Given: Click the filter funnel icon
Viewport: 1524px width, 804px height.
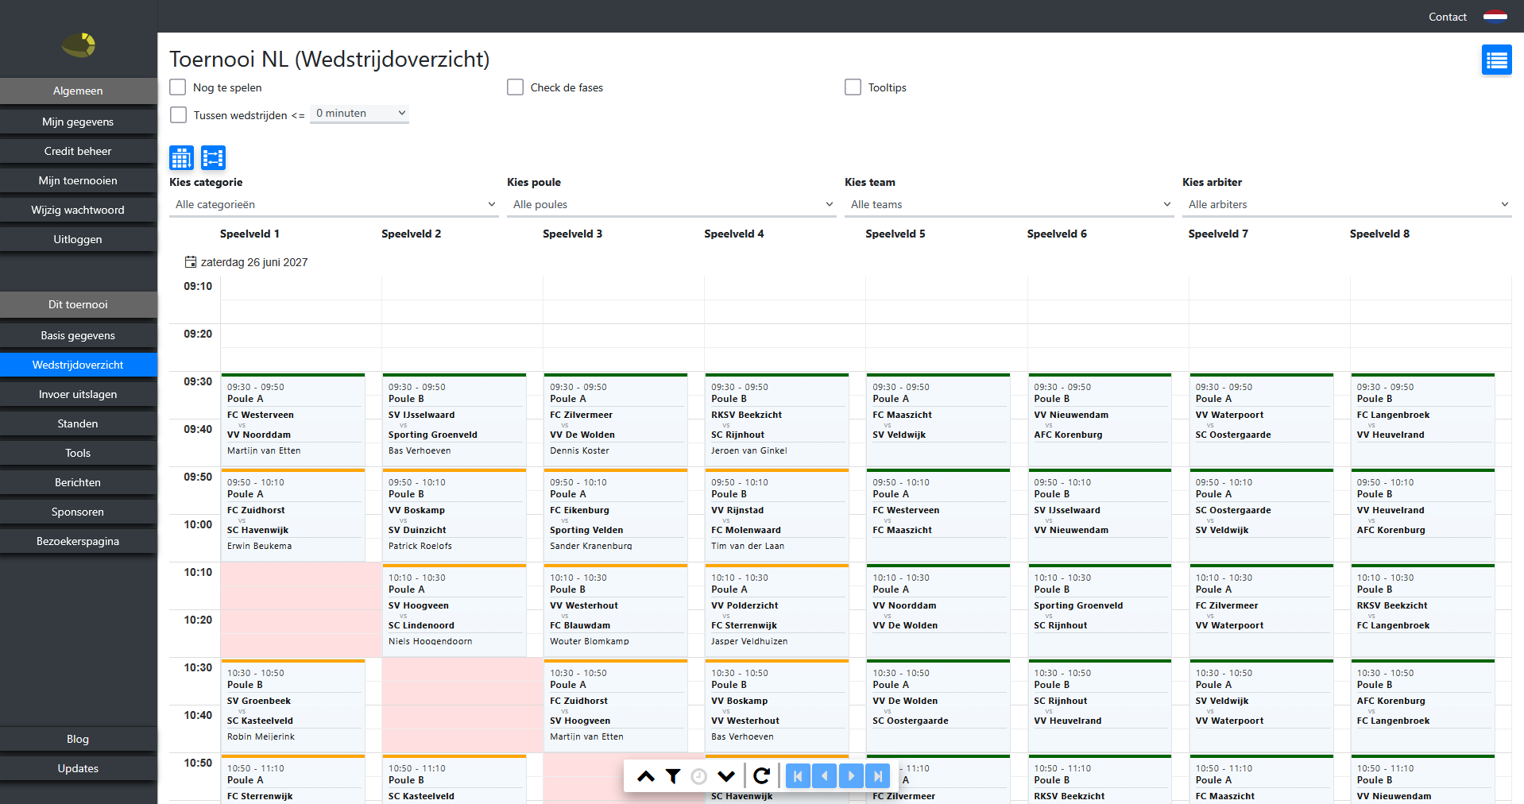Looking at the screenshot, I should point(673,776).
